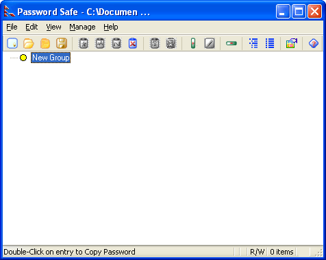Open Options with the settings toolbar icon
The height and width of the screenshot is (260, 326).
point(292,43)
